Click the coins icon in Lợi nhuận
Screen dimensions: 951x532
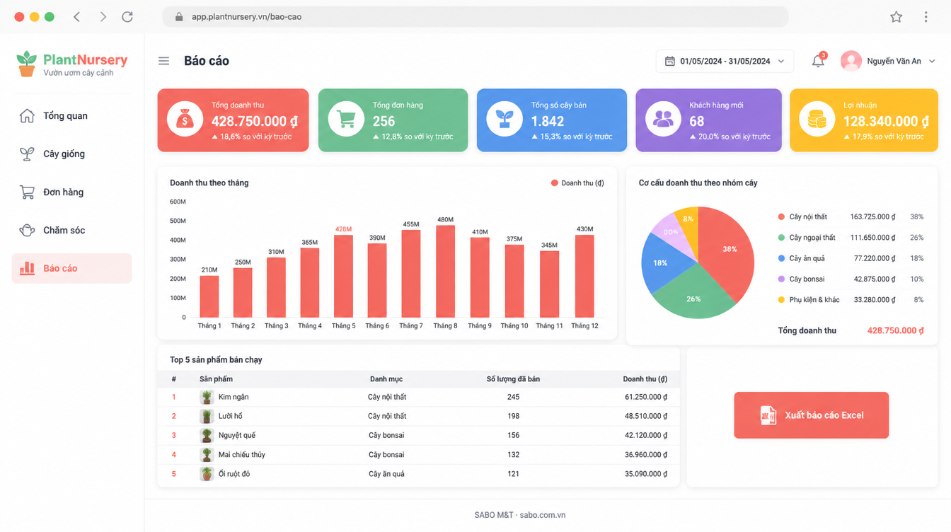pos(817,120)
